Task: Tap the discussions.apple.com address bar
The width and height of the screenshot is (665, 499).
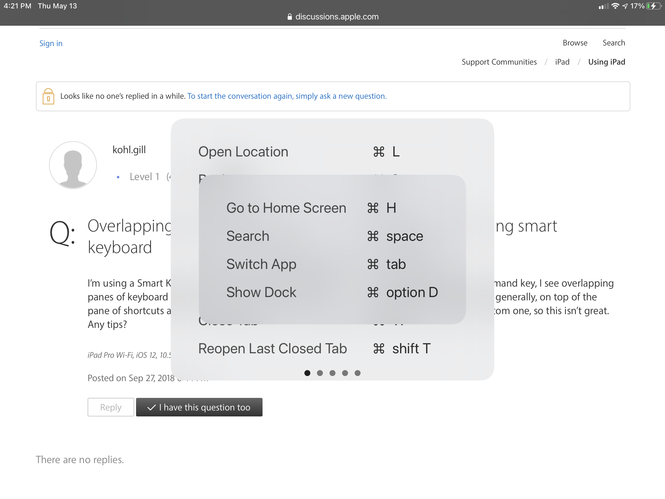Action: click(x=337, y=17)
